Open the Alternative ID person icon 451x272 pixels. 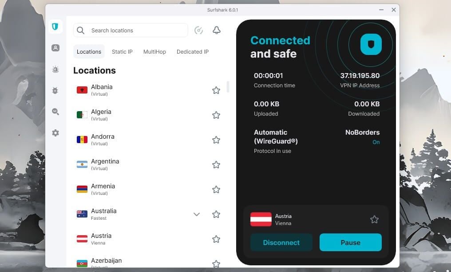[55, 48]
